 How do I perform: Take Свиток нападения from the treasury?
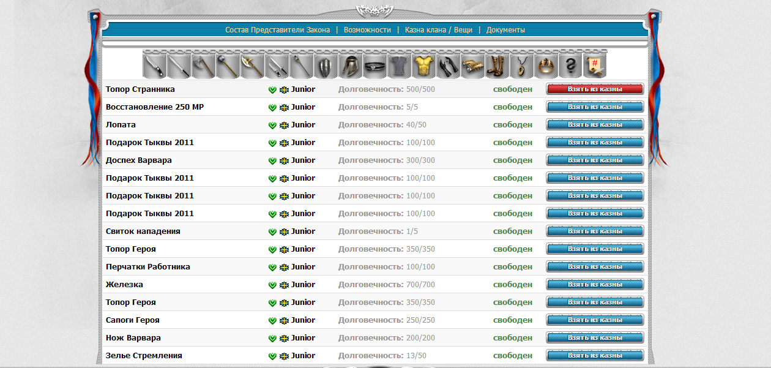point(595,231)
